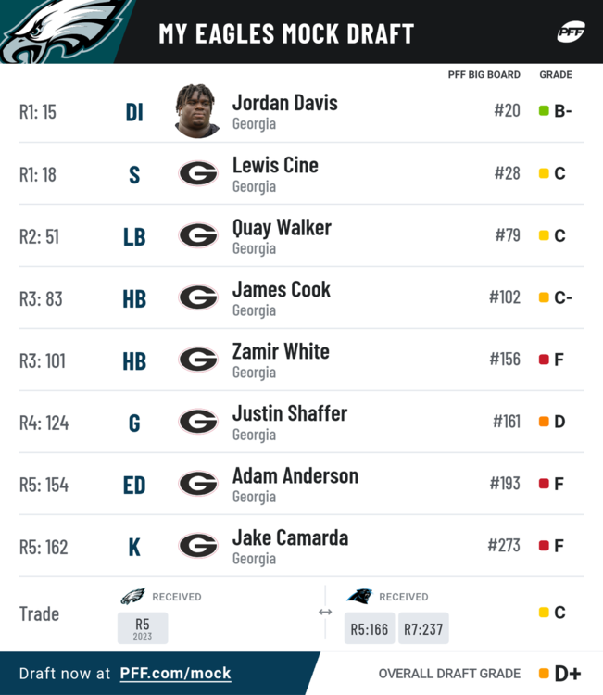The width and height of the screenshot is (603, 695).
Task: Click the Grade column header
Action: pos(556,74)
